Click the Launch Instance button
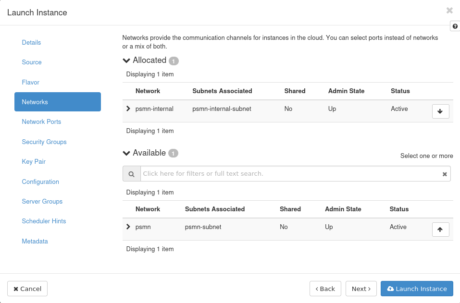Image resolution: width=460 pixels, height=303 pixels. 417,289
